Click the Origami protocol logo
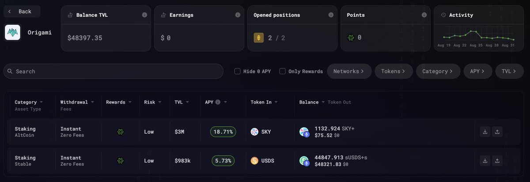 tap(13, 33)
